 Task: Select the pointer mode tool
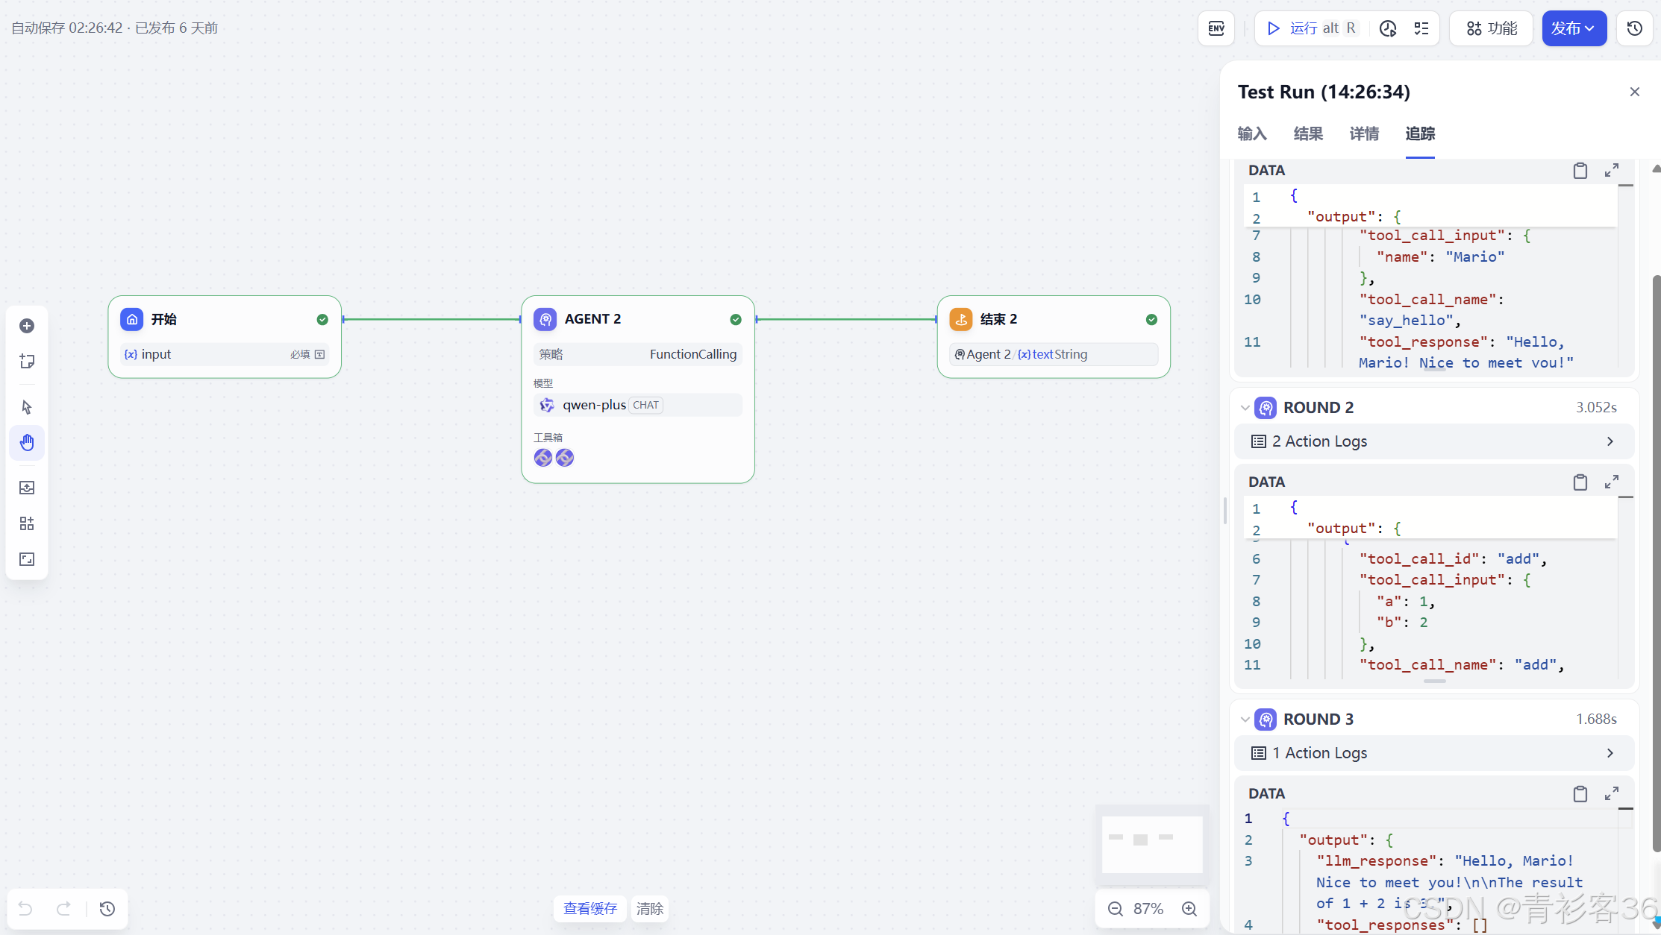27,407
